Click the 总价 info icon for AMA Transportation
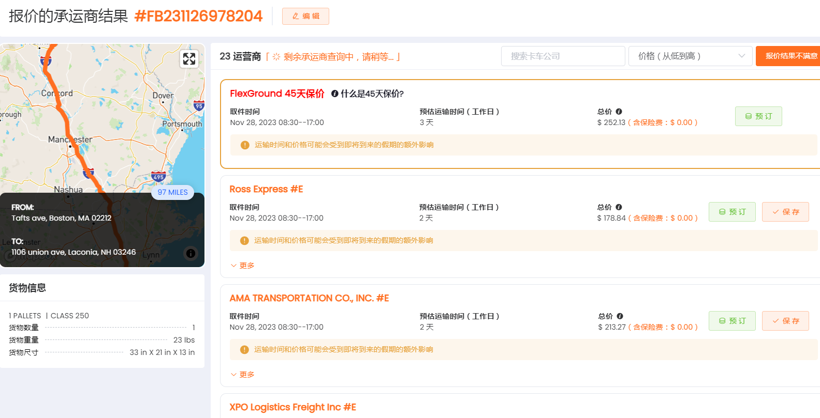The image size is (820, 418). coord(620,316)
